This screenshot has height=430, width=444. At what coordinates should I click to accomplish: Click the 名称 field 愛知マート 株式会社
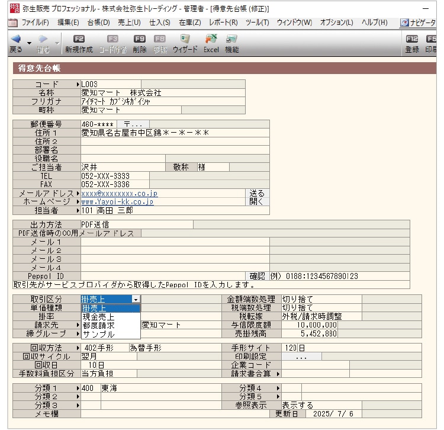click(163, 92)
